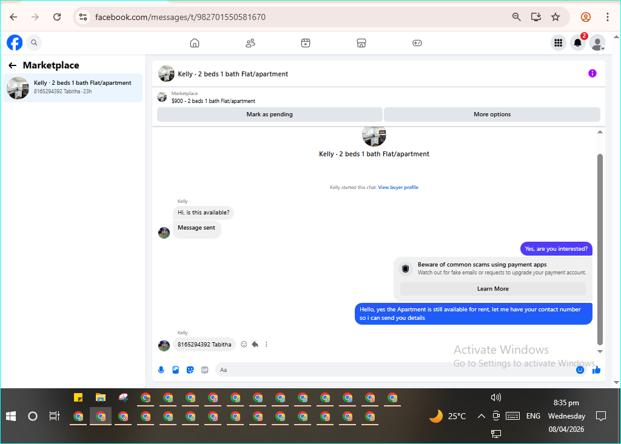Choose a GIF with the GIF icon
This screenshot has width=621, height=444.
[205, 370]
